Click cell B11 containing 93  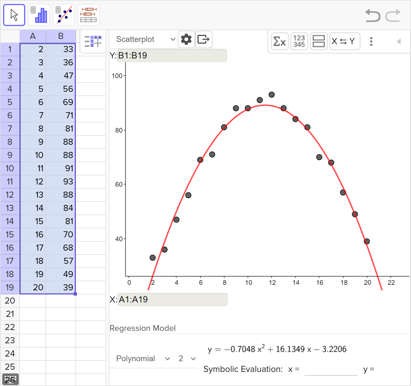(x=61, y=182)
